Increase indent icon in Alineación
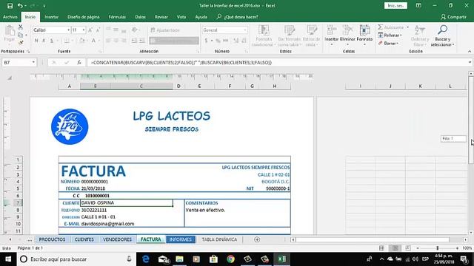The image size is (474, 266). coord(142,41)
